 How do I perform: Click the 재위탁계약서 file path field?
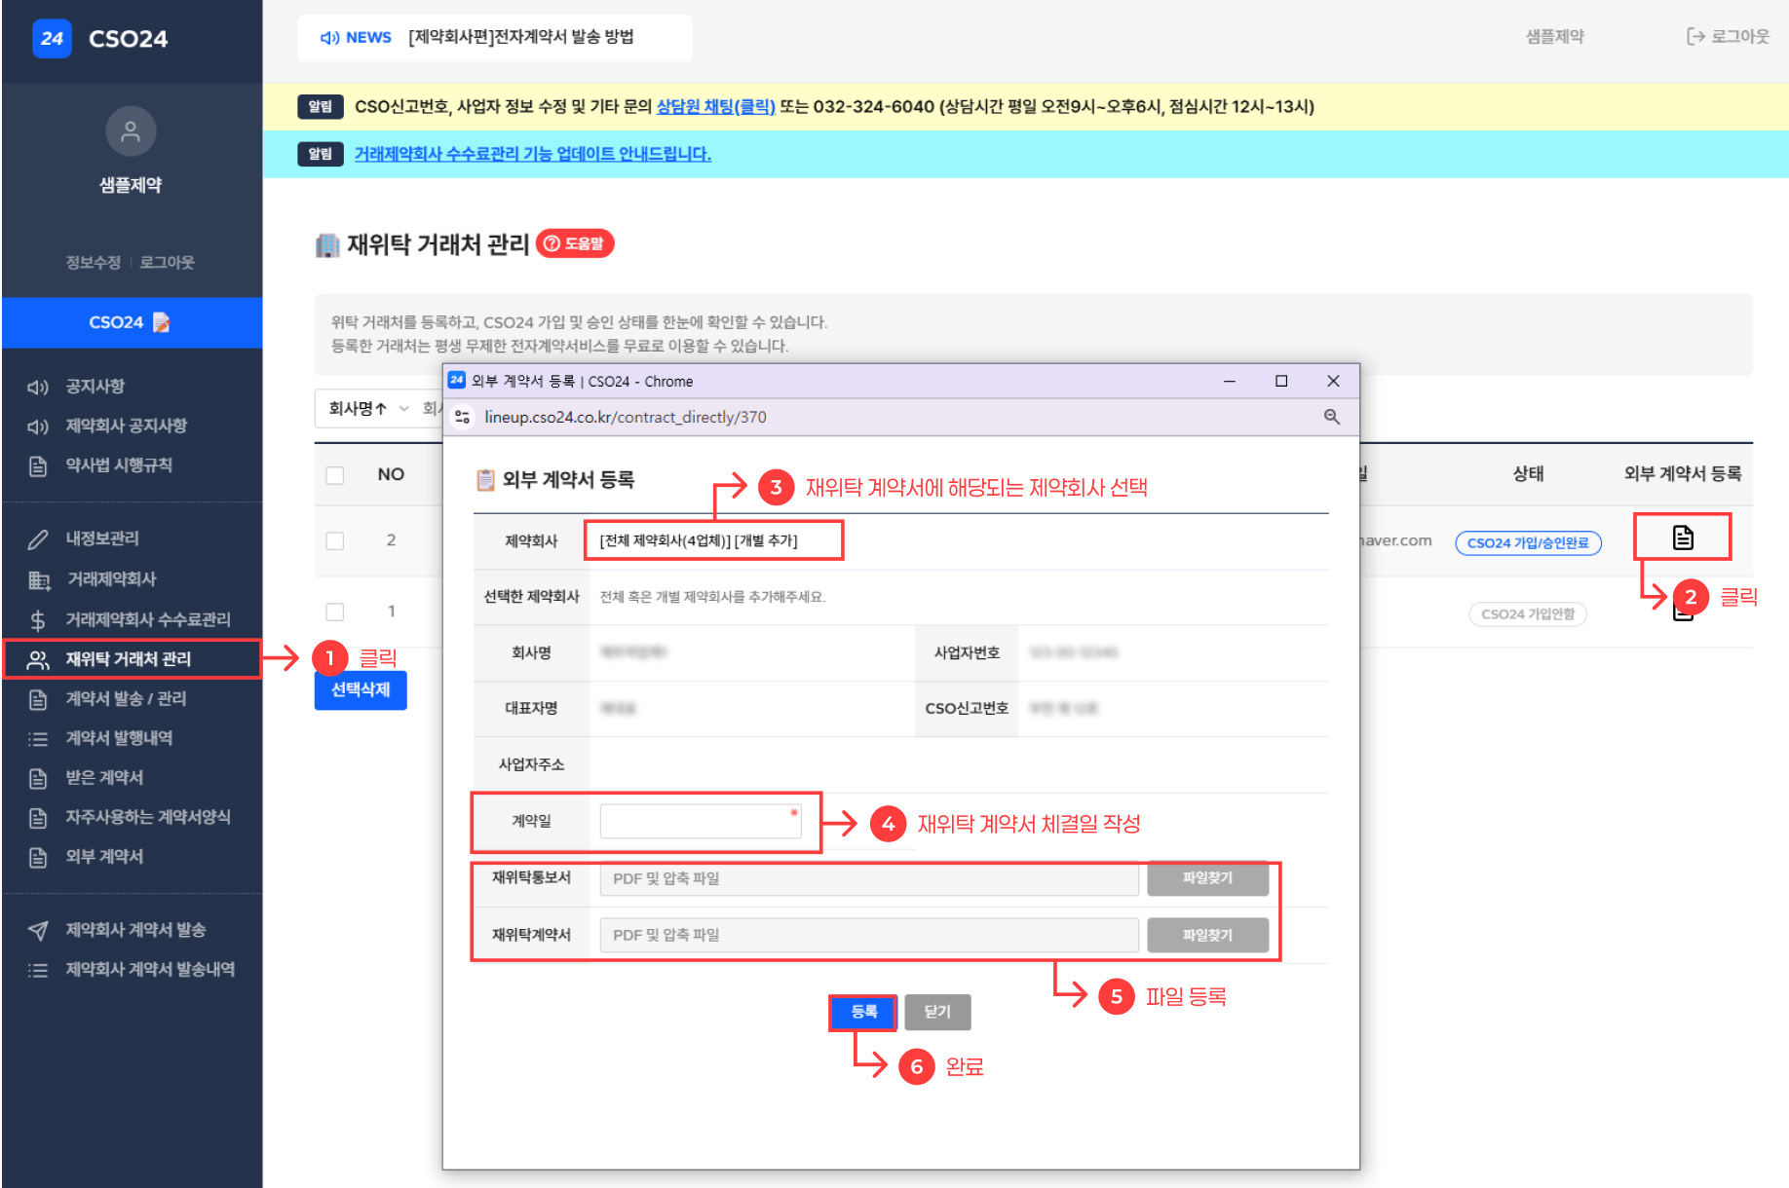tap(869, 935)
